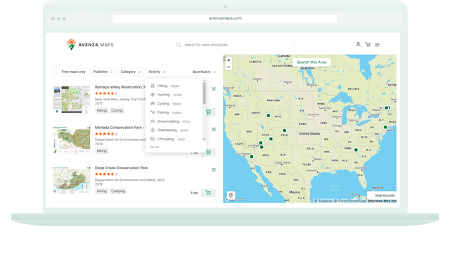450x259 pixels.
Task: Click Camping tag on Deep Creek
Action: (x=118, y=192)
